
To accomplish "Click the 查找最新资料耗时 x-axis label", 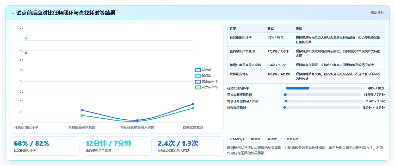I will [82, 127].
